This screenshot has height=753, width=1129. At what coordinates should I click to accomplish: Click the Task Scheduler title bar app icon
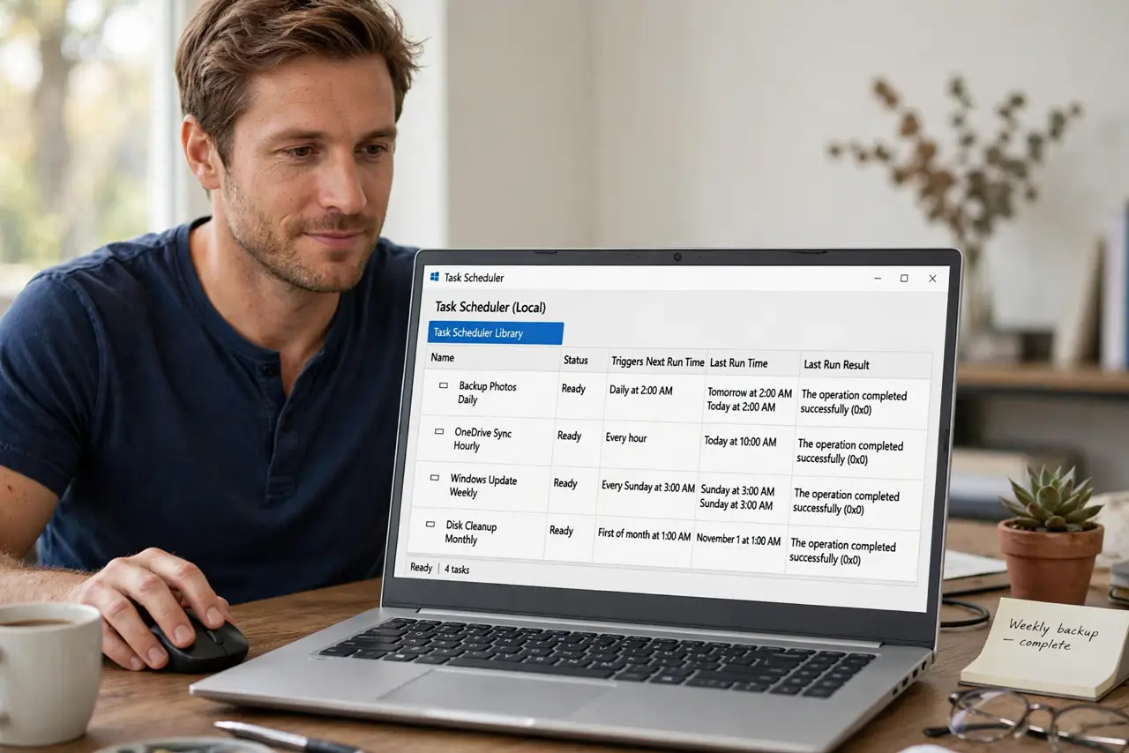coord(434,277)
